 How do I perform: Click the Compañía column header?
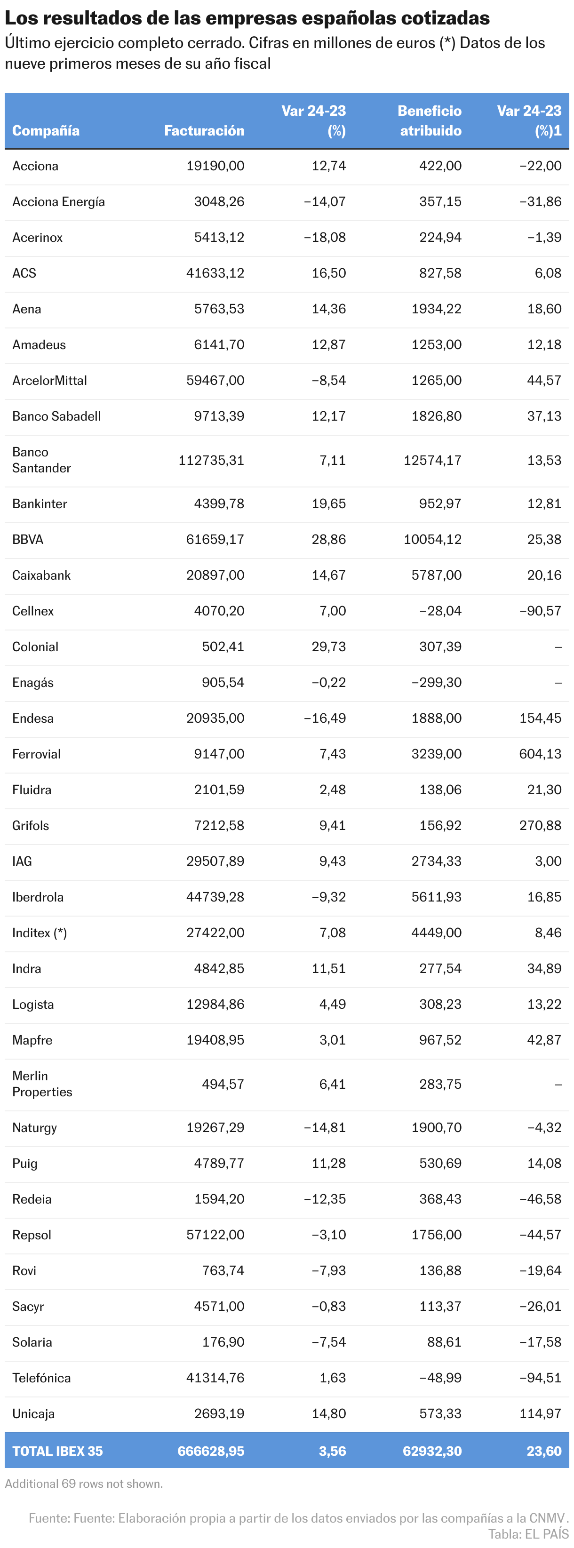(x=46, y=130)
